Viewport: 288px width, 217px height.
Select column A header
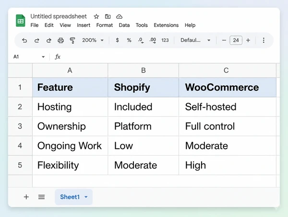[70, 71]
